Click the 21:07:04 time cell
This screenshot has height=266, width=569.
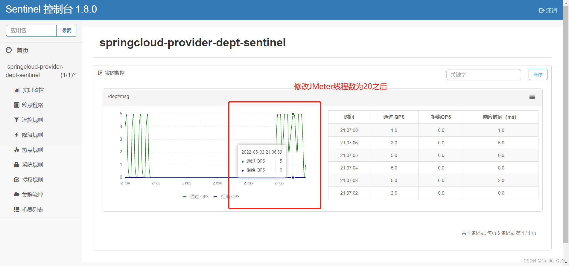[x=349, y=168]
